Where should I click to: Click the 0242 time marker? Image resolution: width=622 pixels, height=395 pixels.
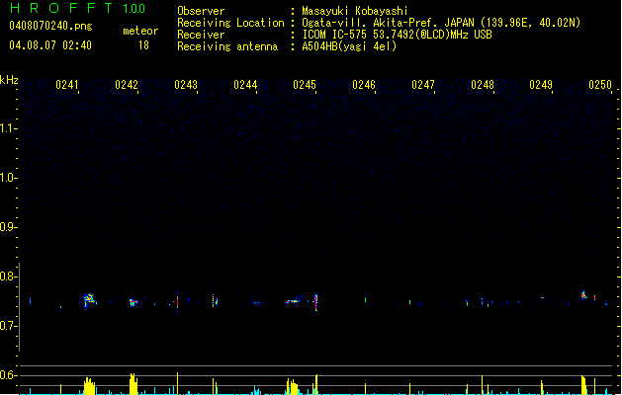pos(127,85)
